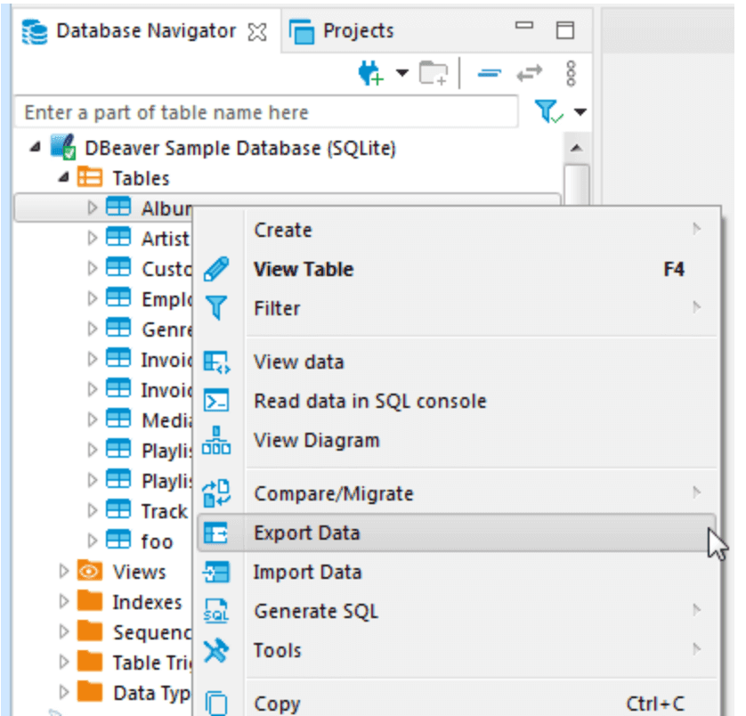Focus the table name filter field
This screenshot has width=746, height=716.
[x=266, y=112]
